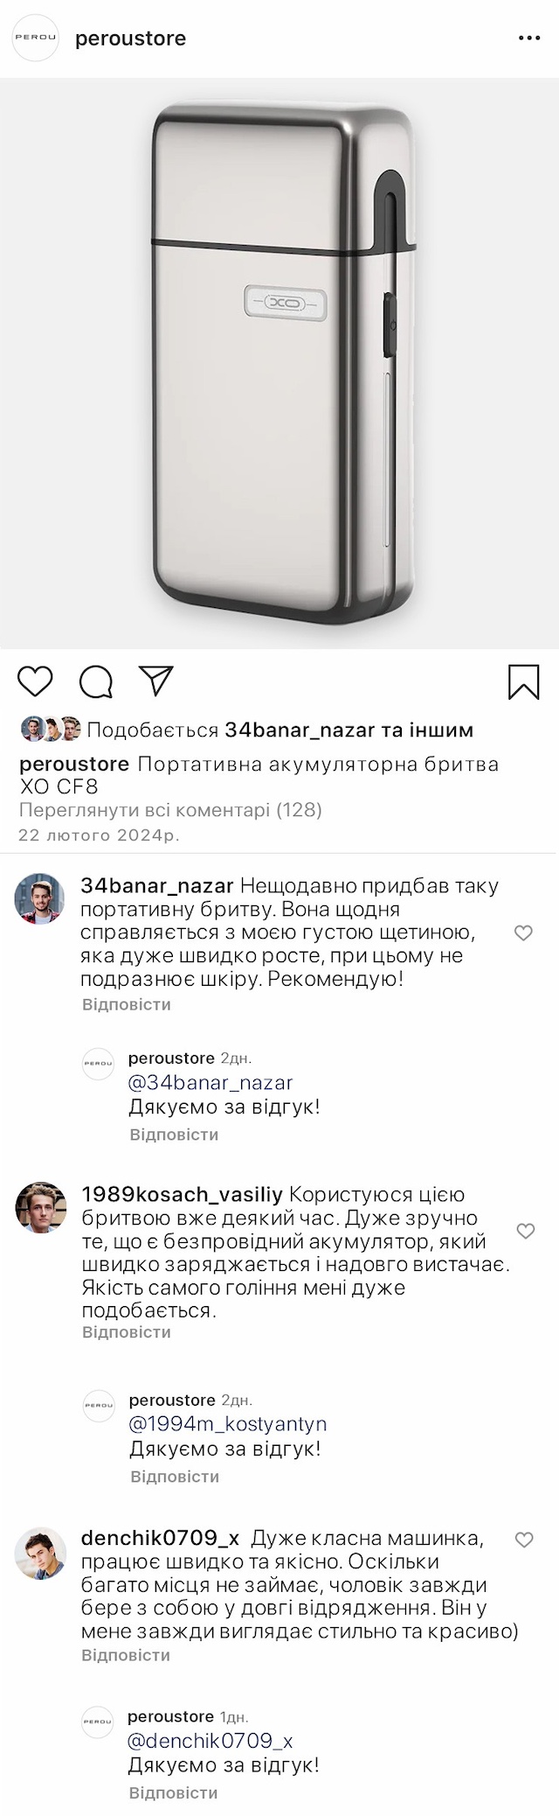Expand all 128 comments
Image resolution: width=559 pixels, height=1816 pixels.
170,810
